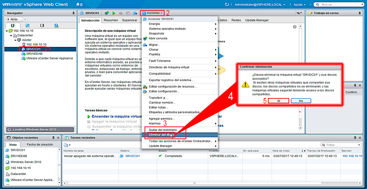Choose Eliminar del disco from the menu
This screenshot has width=367, height=189.
(x=162, y=135)
